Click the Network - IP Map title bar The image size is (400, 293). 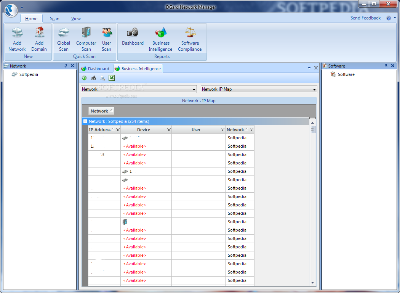tap(199, 101)
